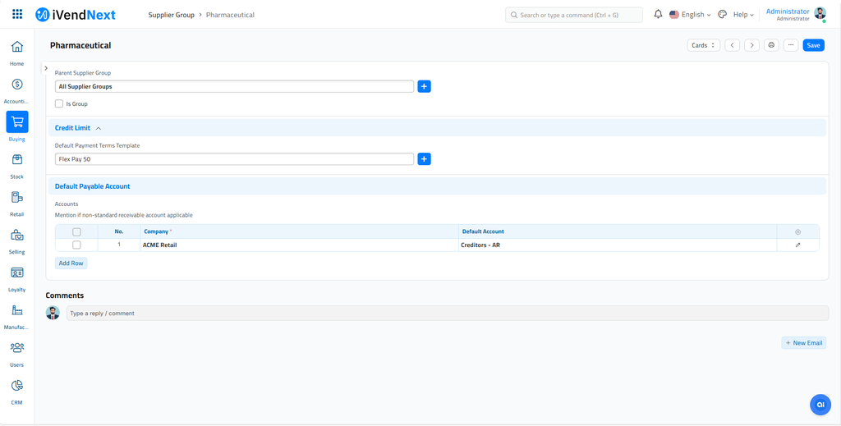The height and width of the screenshot is (426, 841).
Task: Open the Cards view dropdown
Action: 703,45
